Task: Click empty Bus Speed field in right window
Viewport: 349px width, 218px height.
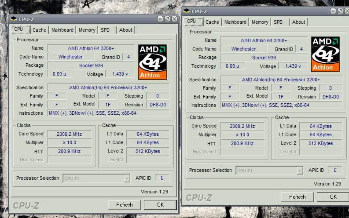Action: pos(242,152)
